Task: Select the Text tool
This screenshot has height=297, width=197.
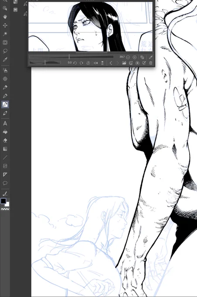Action: pos(5,124)
